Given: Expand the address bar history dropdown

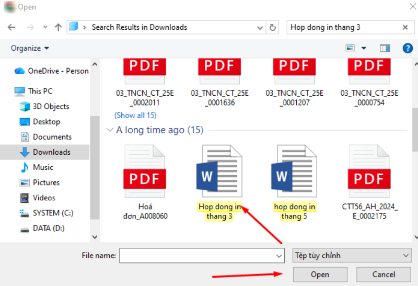Looking at the screenshot, I should pyautogui.click(x=260, y=28).
